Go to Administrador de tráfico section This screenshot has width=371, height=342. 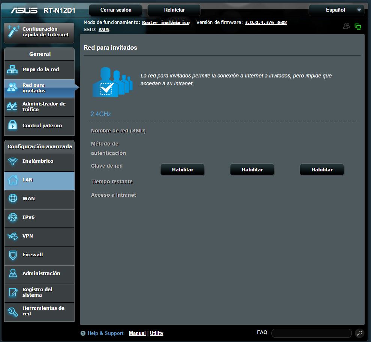coord(39,107)
